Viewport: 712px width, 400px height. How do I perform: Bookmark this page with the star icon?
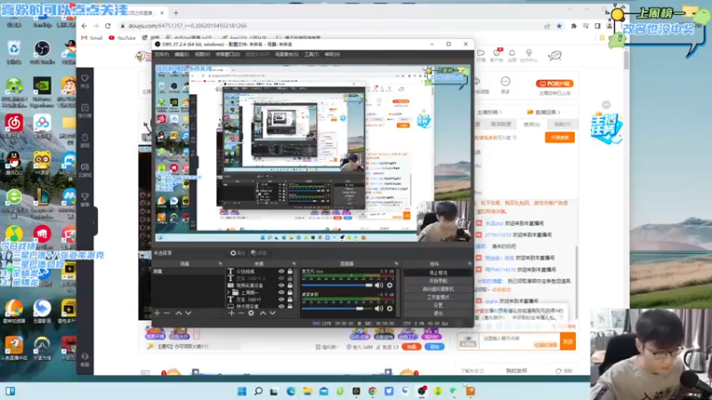(560, 27)
